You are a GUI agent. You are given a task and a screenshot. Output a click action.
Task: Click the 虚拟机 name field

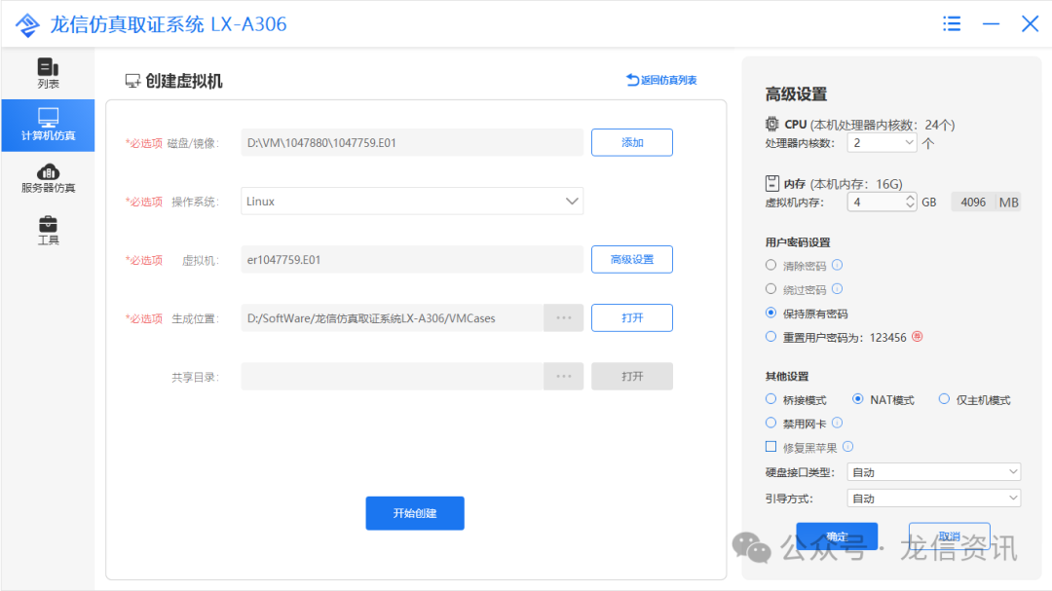coord(412,260)
